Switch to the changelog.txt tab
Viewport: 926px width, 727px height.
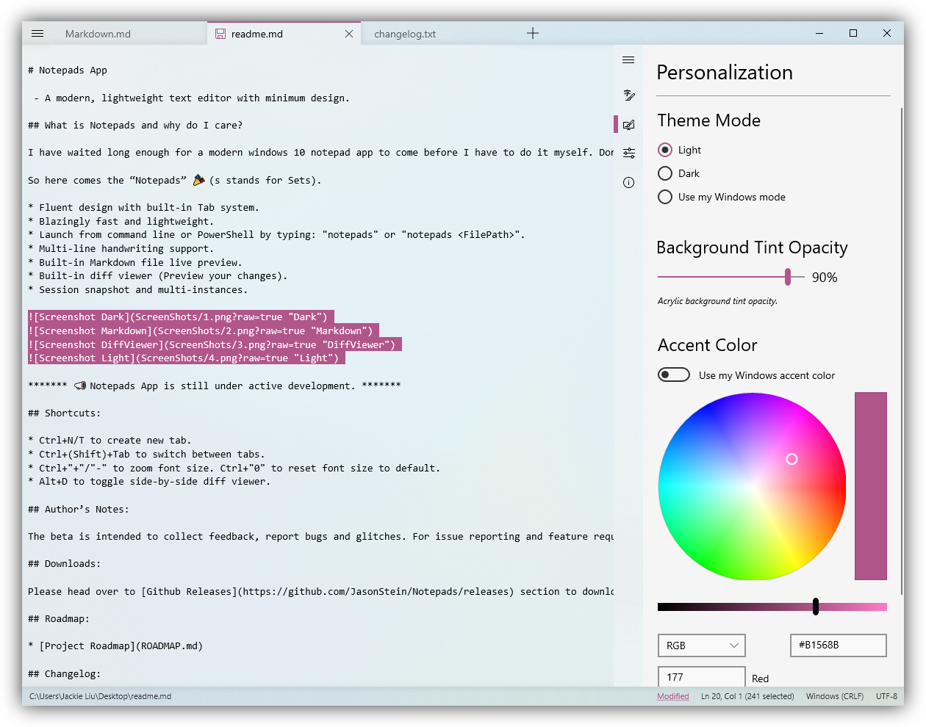click(405, 34)
